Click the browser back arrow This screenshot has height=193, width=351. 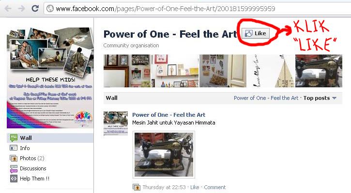tap(8, 9)
